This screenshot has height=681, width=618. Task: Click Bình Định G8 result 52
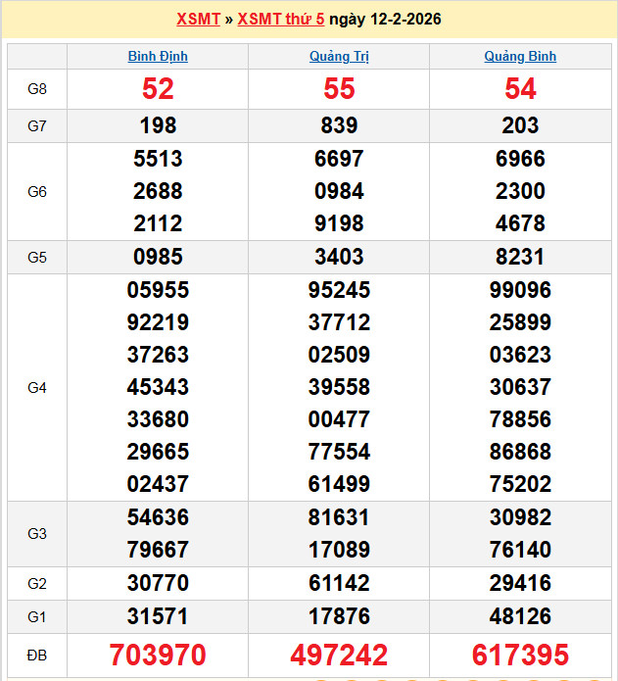[158, 89]
